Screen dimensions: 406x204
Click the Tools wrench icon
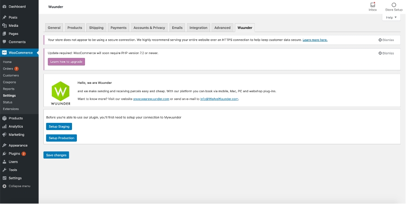pos(4,170)
